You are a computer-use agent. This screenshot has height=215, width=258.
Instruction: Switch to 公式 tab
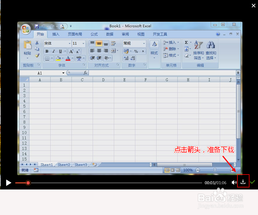pyautogui.click(x=94, y=34)
